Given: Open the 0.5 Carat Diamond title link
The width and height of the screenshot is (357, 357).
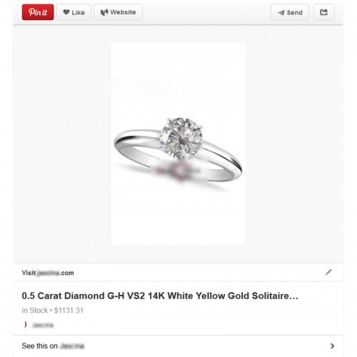Looking at the screenshot, I should (160, 296).
